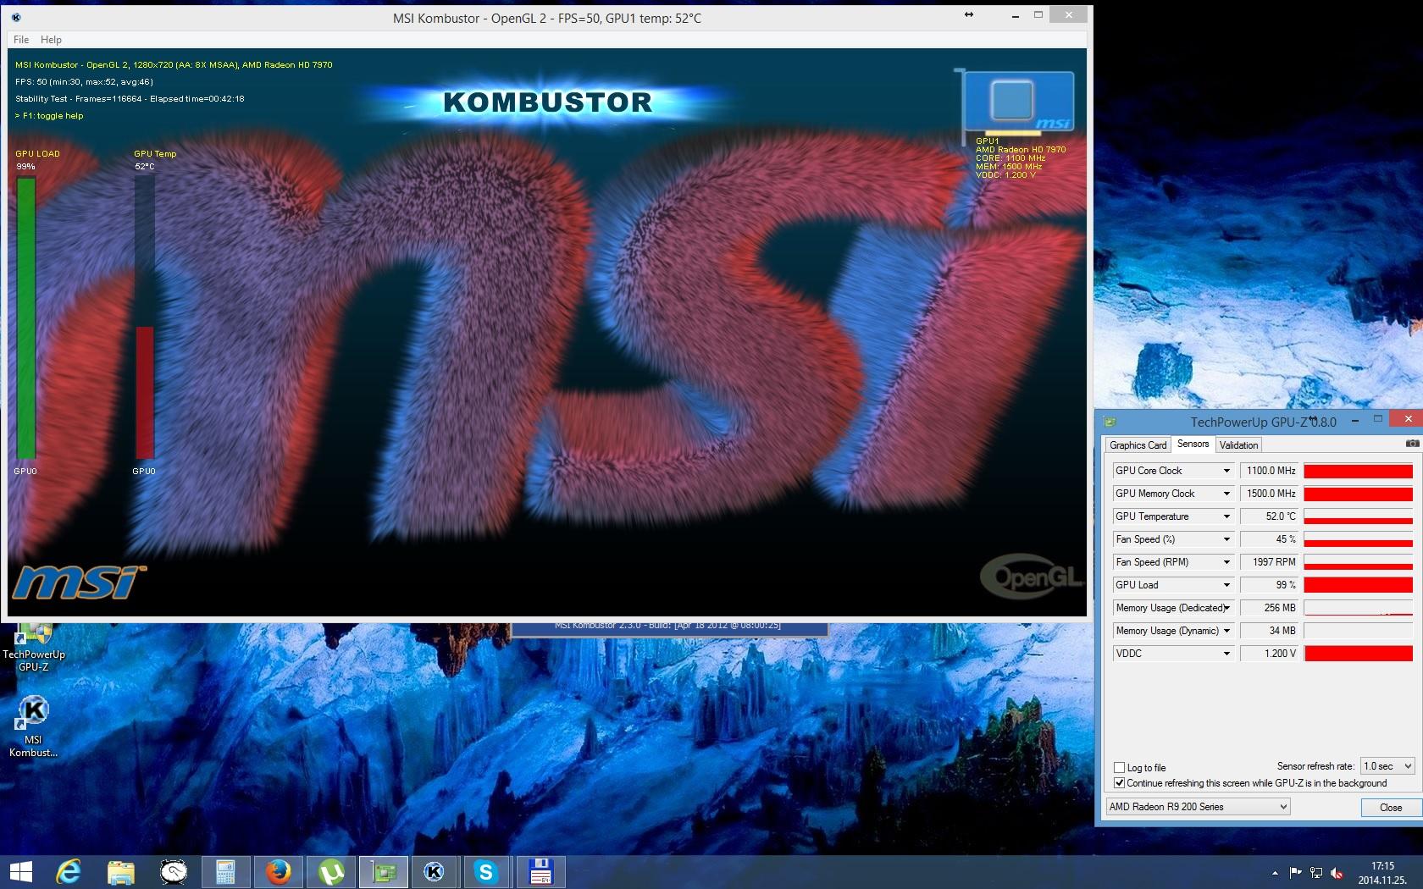1423x889 pixels.
Task: Click the alarm clock taskbar icon
Action: point(173,872)
